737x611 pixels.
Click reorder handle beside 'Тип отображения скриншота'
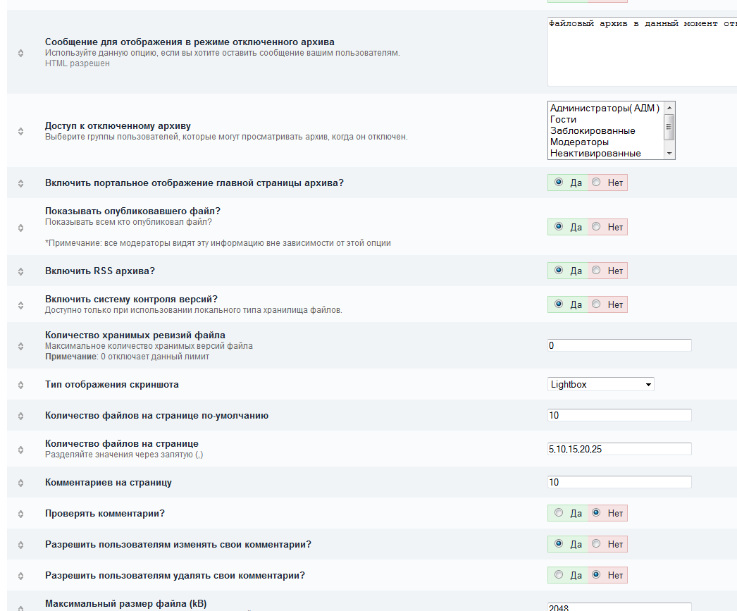click(x=20, y=385)
